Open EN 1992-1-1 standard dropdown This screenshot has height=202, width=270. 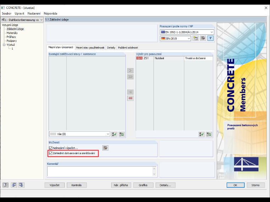coord(187,32)
